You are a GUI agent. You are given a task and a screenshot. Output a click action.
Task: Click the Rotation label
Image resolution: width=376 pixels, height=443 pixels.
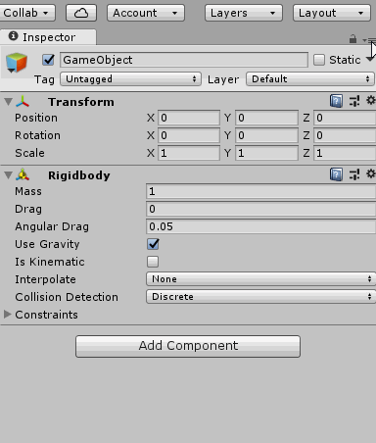click(37, 135)
